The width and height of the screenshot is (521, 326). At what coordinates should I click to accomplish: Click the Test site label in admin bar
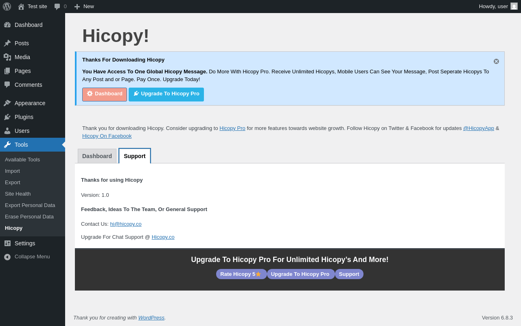37,6
